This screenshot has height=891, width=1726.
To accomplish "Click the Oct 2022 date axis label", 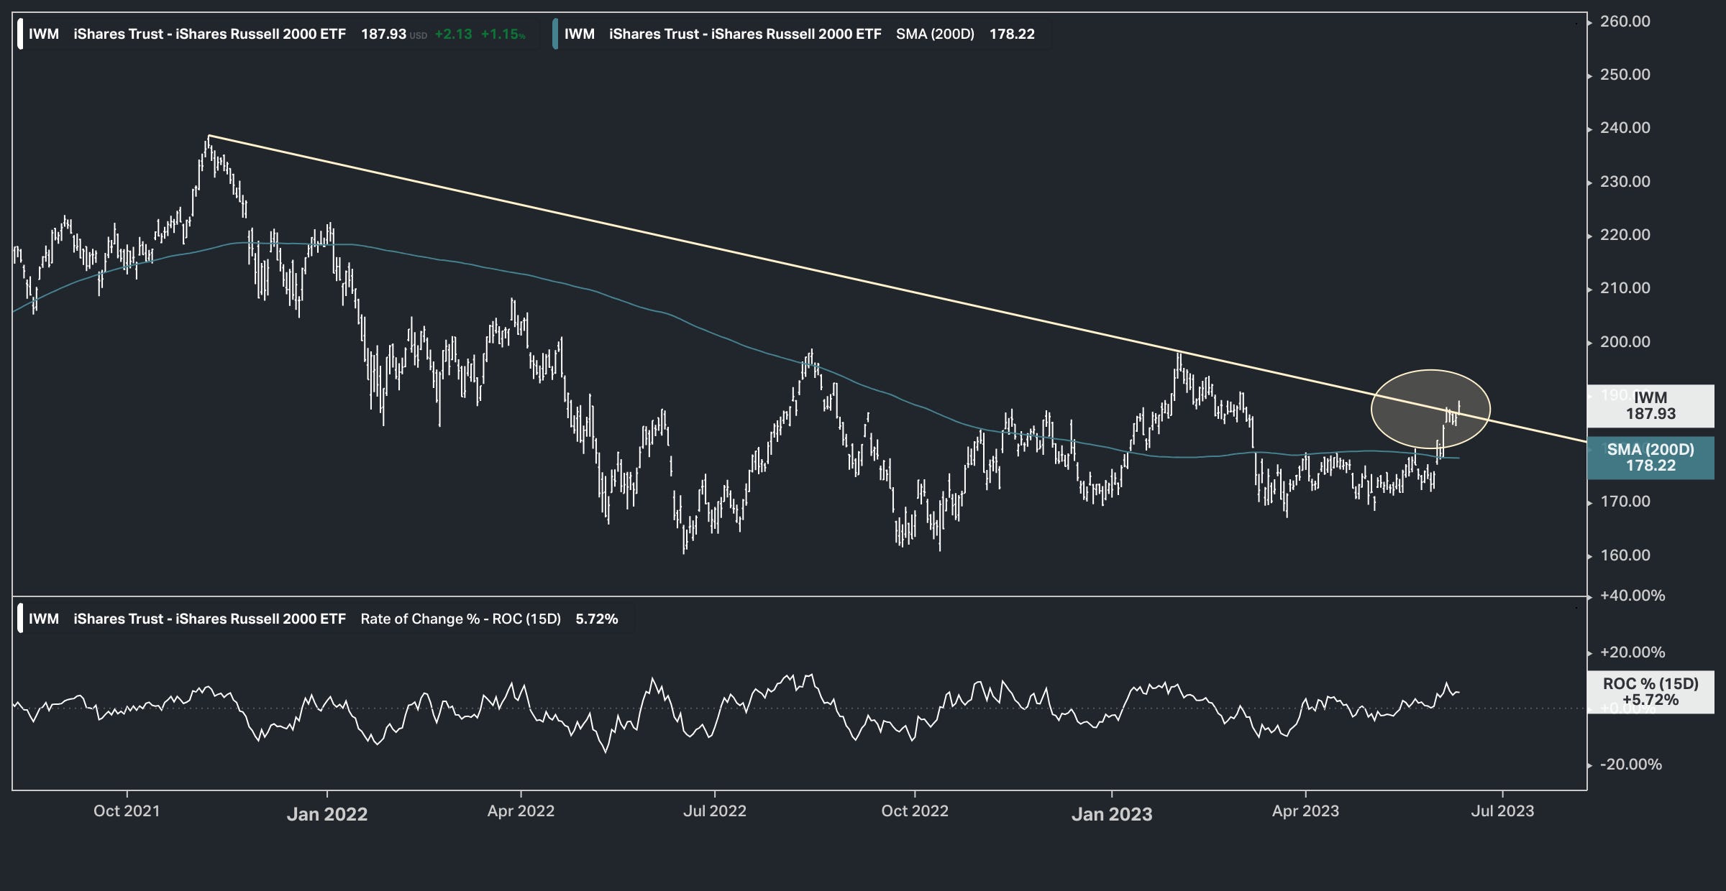I will (x=915, y=811).
